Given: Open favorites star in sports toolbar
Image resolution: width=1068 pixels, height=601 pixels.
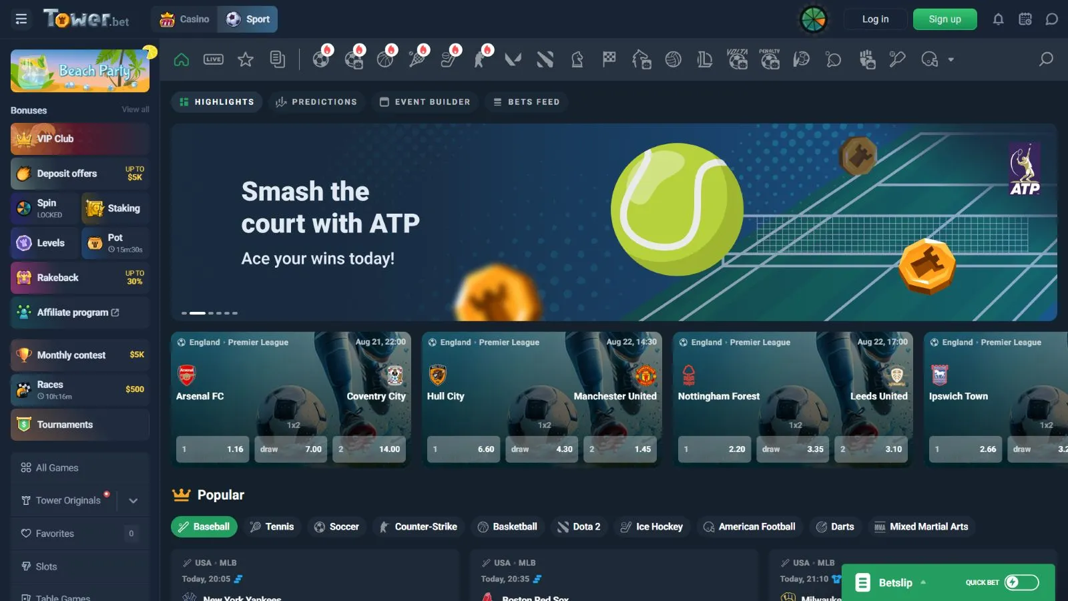Looking at the screenshot, I should click(x=246, y=59).
